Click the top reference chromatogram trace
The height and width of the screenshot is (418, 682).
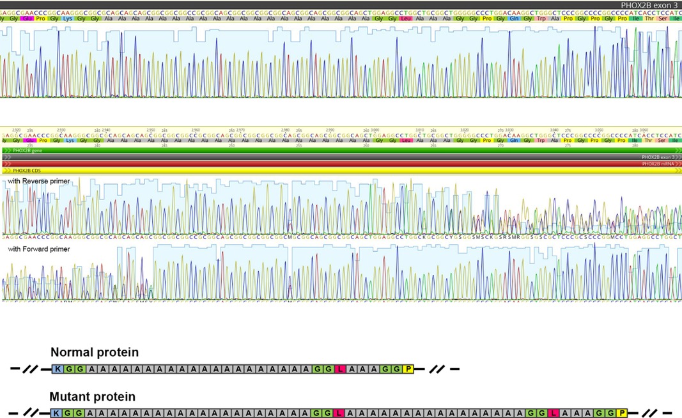[x=341, y=61]
